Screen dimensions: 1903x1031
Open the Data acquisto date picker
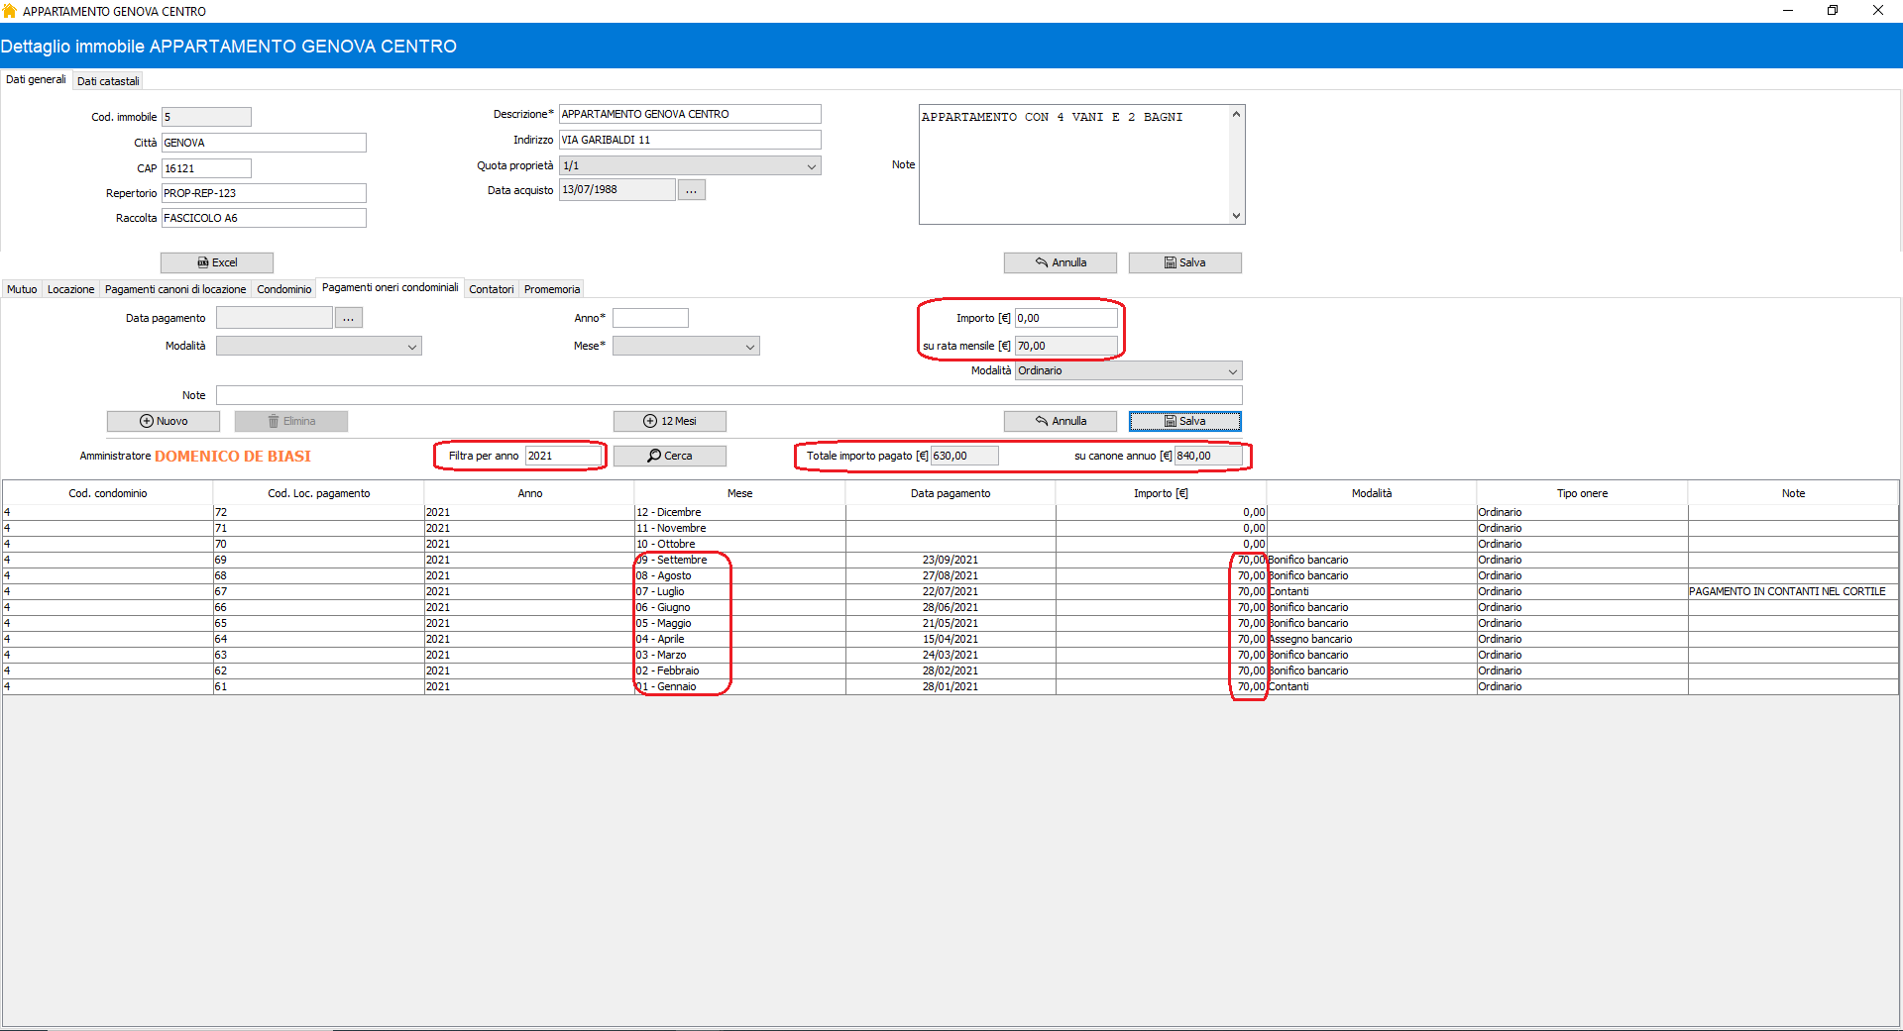692,190
